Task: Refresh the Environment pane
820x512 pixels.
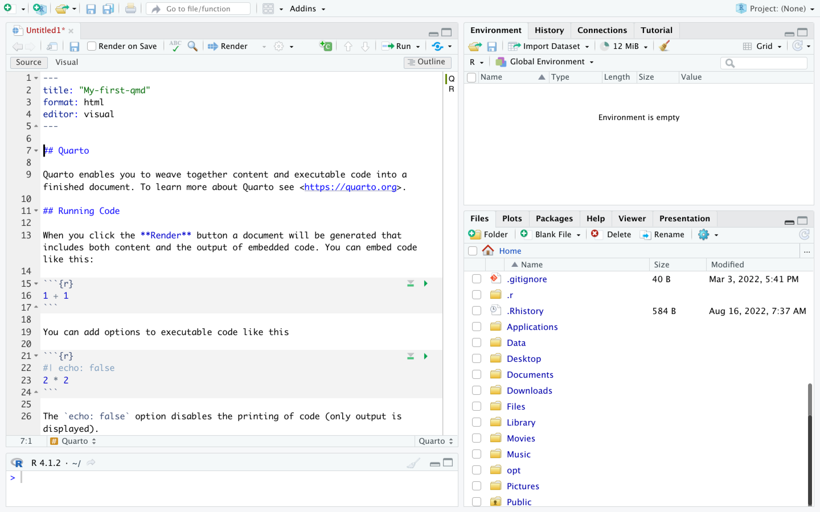Action: point(798,46)
